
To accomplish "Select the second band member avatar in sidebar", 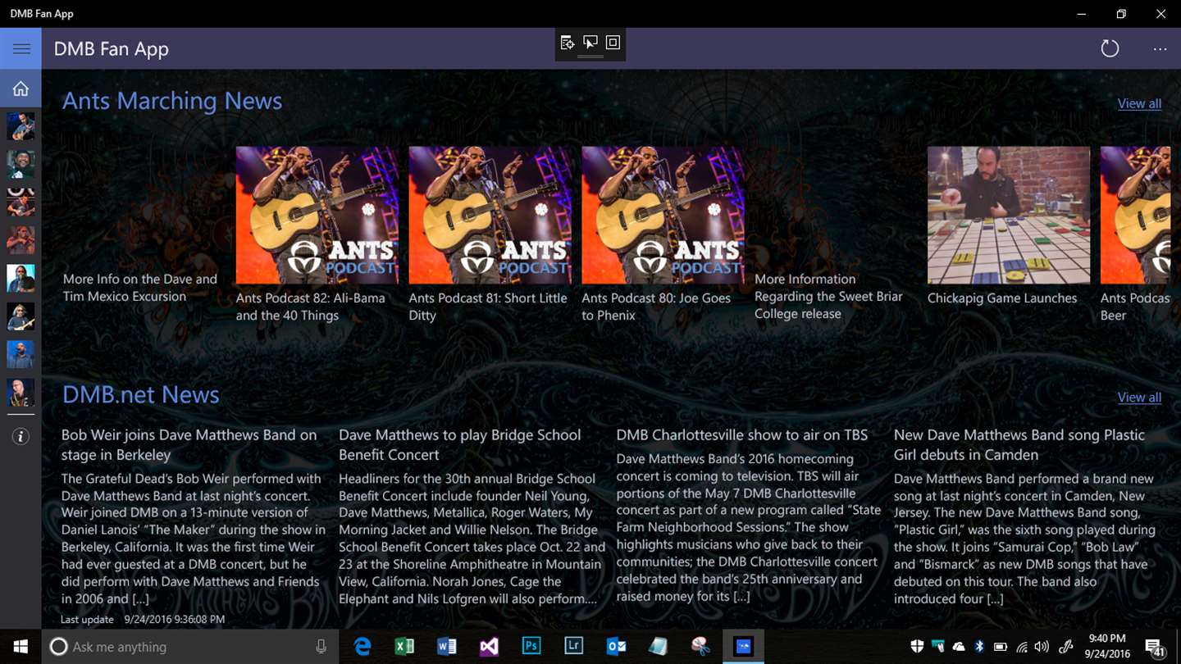I will [21, 164].
